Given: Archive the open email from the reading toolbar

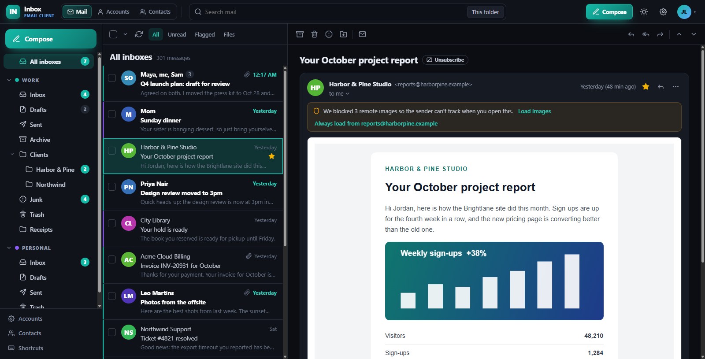Looking at the screenshot, I should (300, 34).
